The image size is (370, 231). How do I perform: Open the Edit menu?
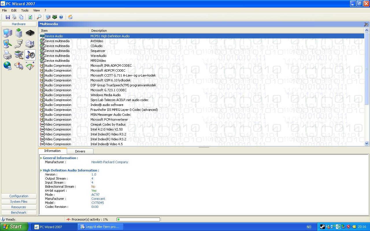(x=14, y=10)
